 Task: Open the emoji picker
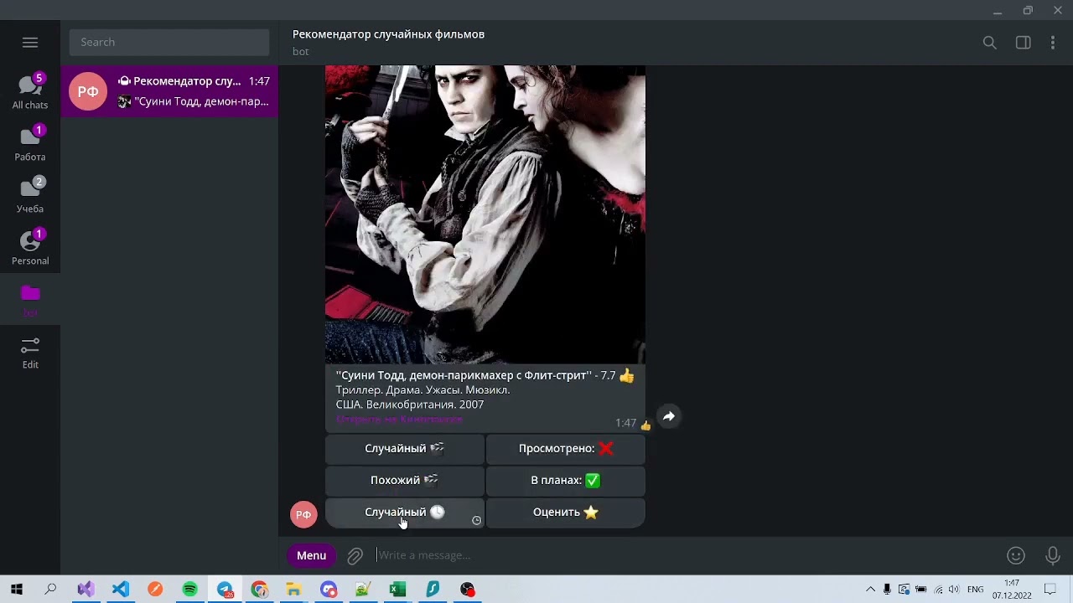(x=1016, y=555)
